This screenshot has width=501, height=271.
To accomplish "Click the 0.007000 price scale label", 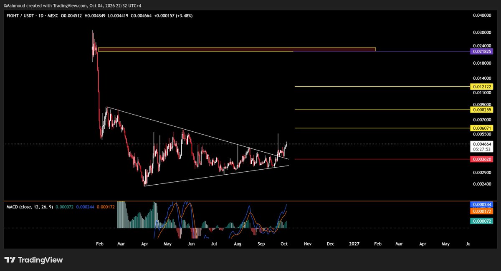I will pyautogui.click(x=481, y=120).
